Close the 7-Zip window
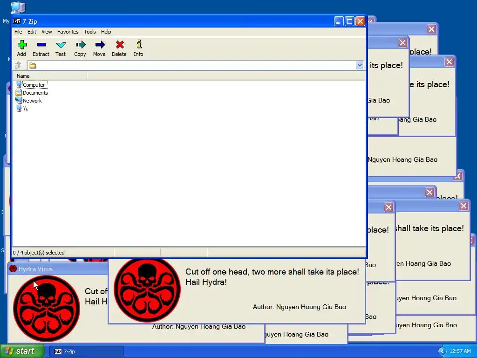This screenshot has width=477, height=358. click(x=360, y=21)
